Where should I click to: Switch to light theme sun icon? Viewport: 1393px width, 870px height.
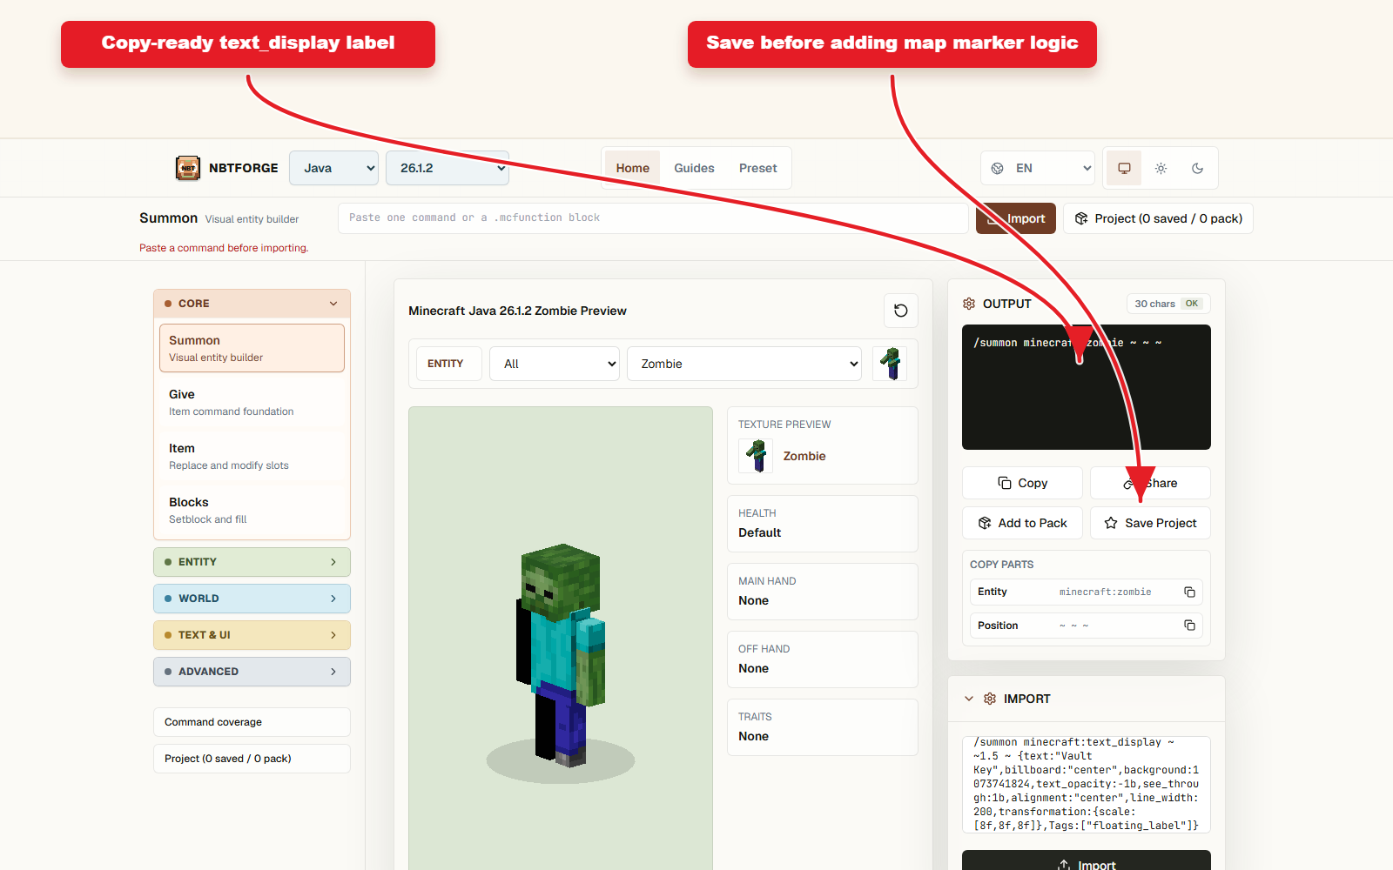point(1161,168)
